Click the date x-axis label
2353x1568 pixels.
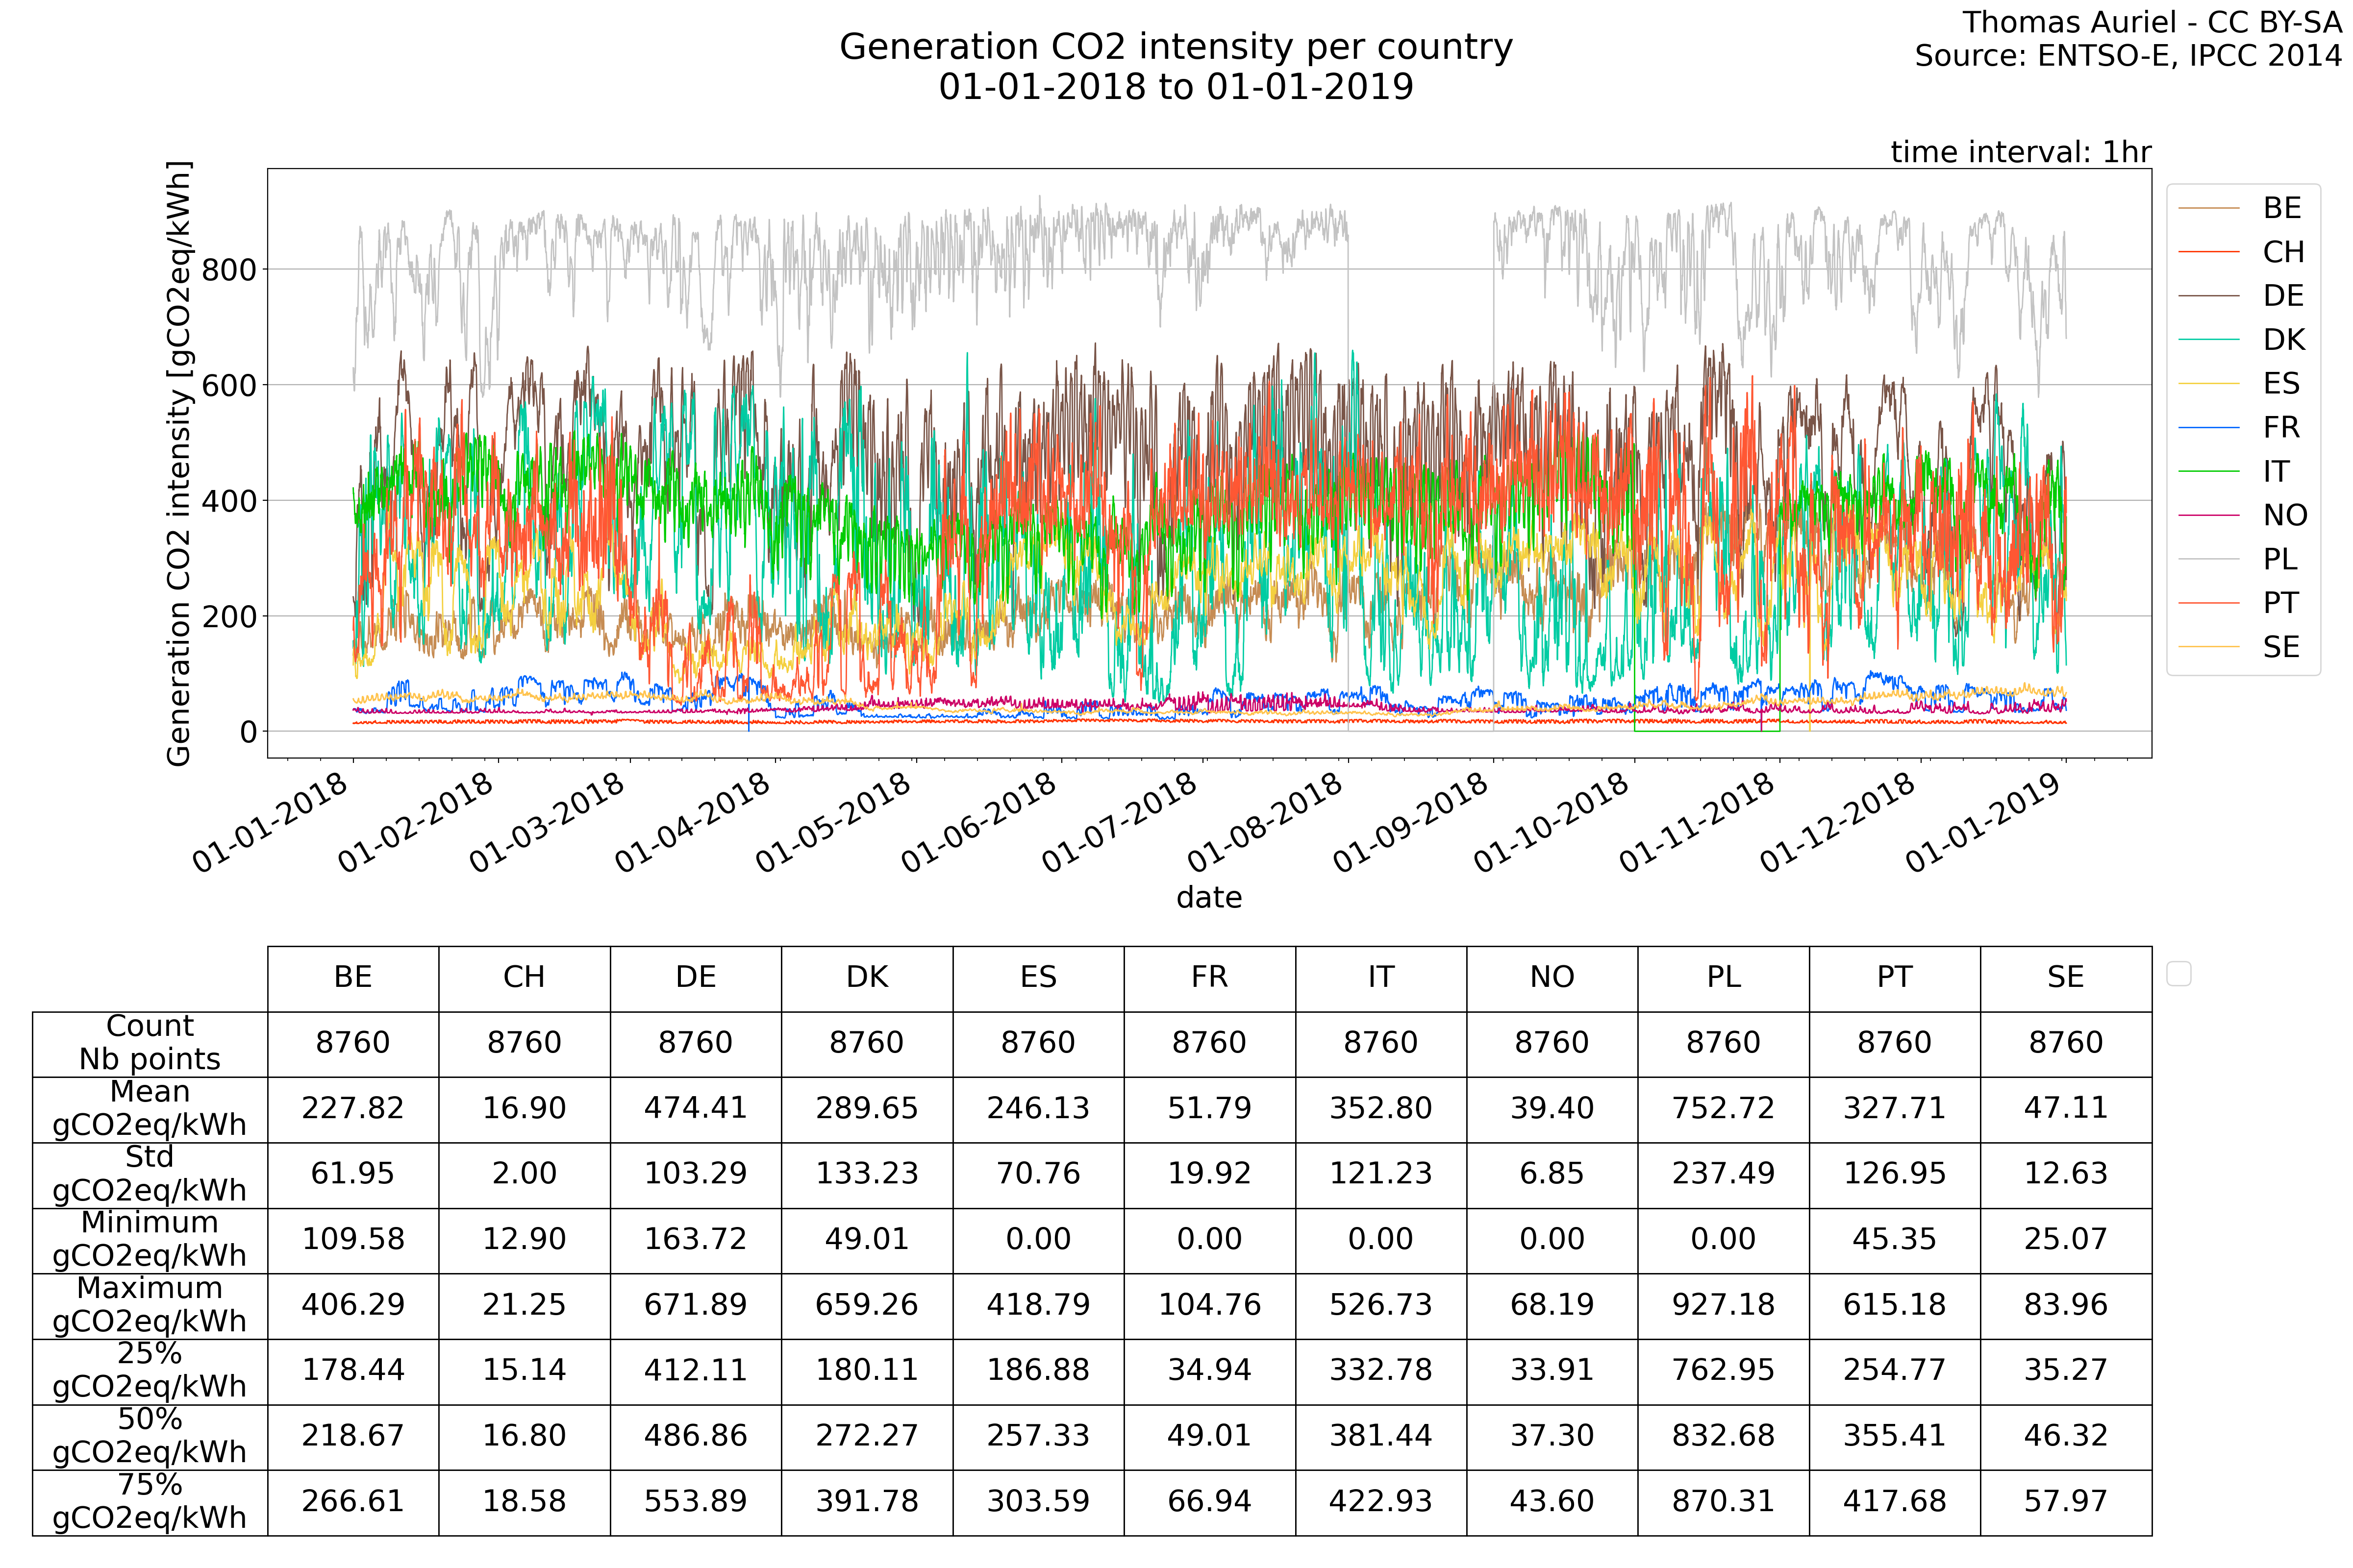[1208, 898]
